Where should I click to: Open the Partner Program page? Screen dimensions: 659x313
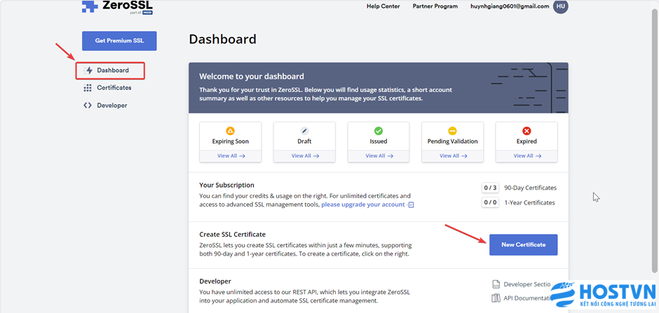pyautogui.click(x=435, y=6)
